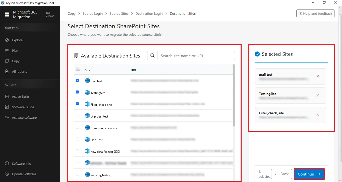Go to Source Sites breadcrumb step

tap(119, 13)
